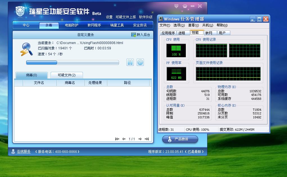The width and height of the screenshot is (287, 177).
Task: Click the status bar 提交更改: 622M / 2445M
Action: 237,130
